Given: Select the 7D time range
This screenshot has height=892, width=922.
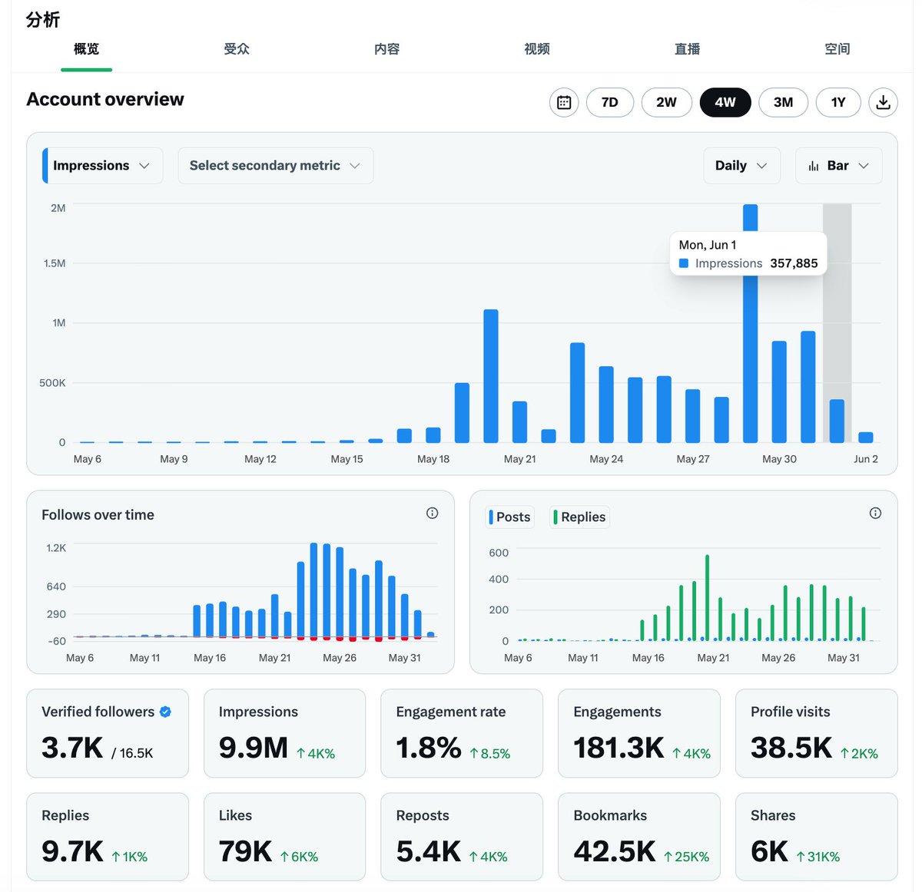Looking at the screenshot, I should 610,102.
